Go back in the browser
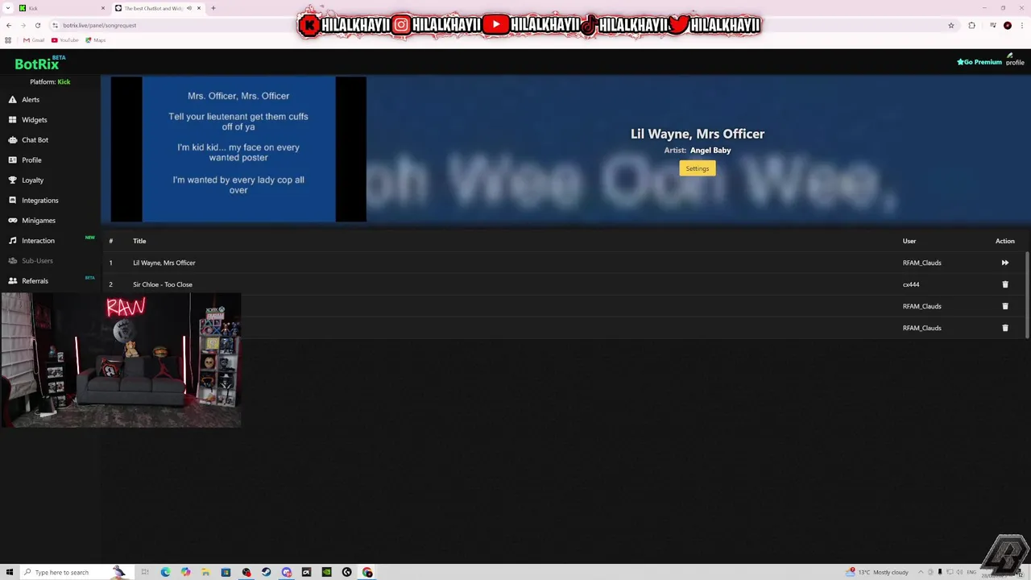Screen dimensions: 1031x580 tap(9, 25)
